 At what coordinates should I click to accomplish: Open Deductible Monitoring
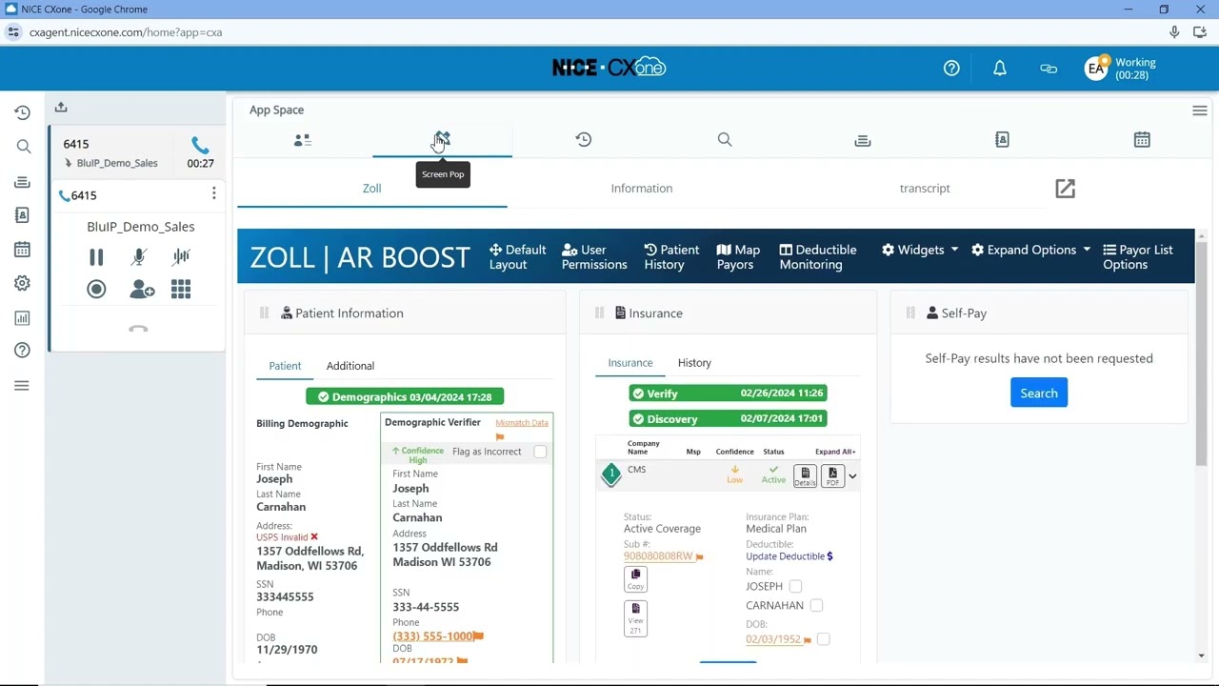818,257
